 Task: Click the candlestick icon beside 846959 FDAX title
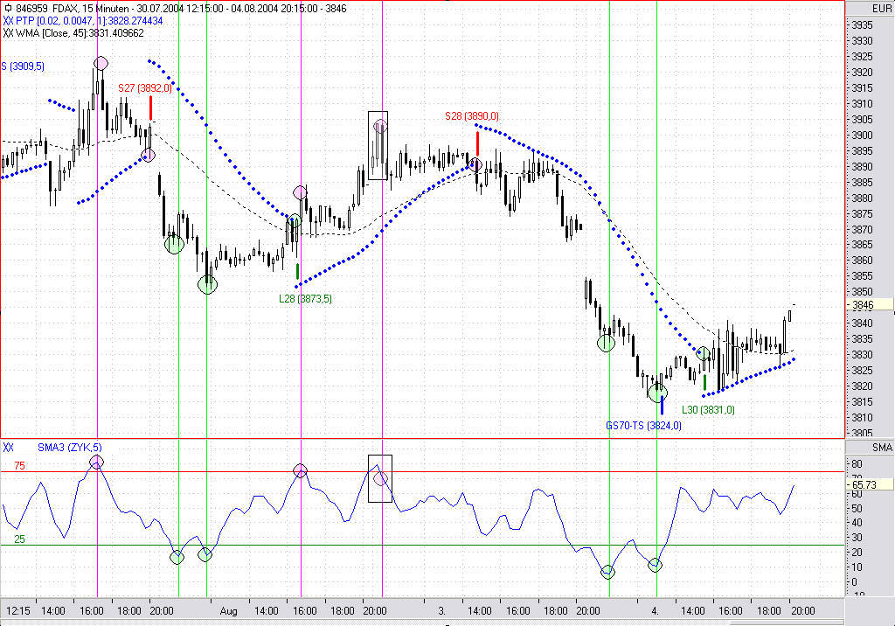pyautogui.click(x=8, y=7)
